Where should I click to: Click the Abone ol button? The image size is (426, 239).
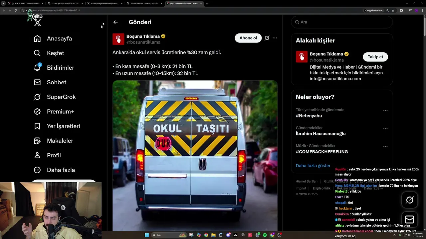(x=248, y=38)
